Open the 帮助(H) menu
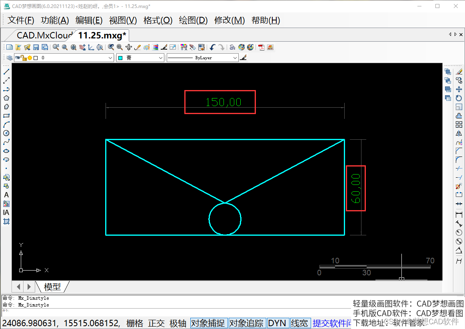Image resolution: width=465 pixels, height=329 pixels. (x=266, y=20)
